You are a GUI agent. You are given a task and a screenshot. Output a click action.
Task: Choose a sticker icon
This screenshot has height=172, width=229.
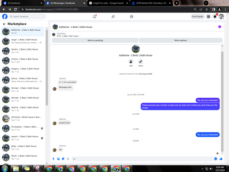coord(63,159)
